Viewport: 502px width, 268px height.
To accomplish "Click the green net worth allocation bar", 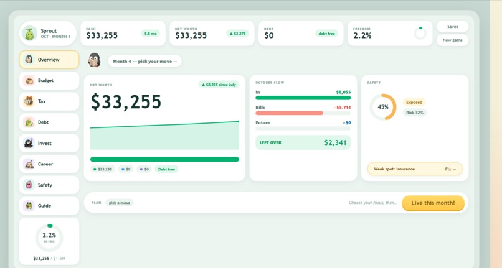I will click(x=164, y=159).
